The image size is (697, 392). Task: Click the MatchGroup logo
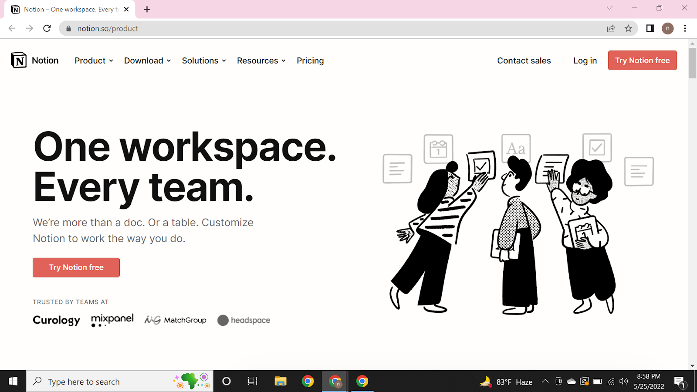click(x=176, y=320)
